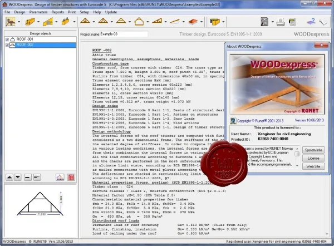Viewport: 334px width, 246px height.
Task: Click the help question mark toolbar icon
Action: pos(311,22)
